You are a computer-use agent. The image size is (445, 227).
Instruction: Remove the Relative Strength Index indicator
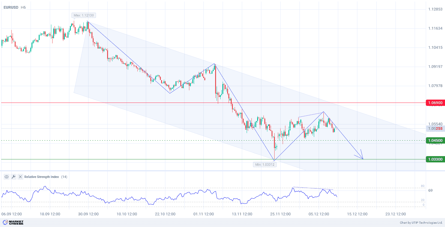[x=20, y=177]
